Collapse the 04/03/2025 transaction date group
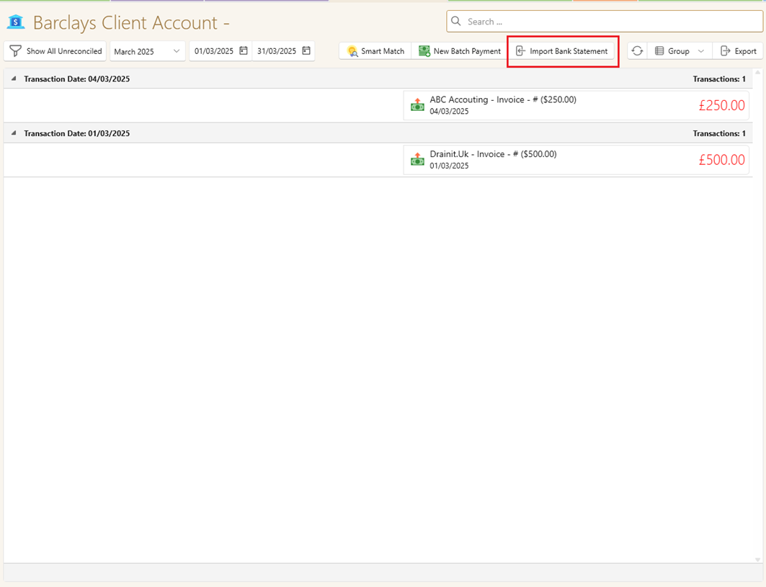 coord(14,79)
